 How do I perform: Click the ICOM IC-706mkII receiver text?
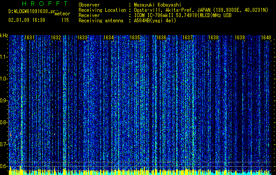click(x=183, y=15)
